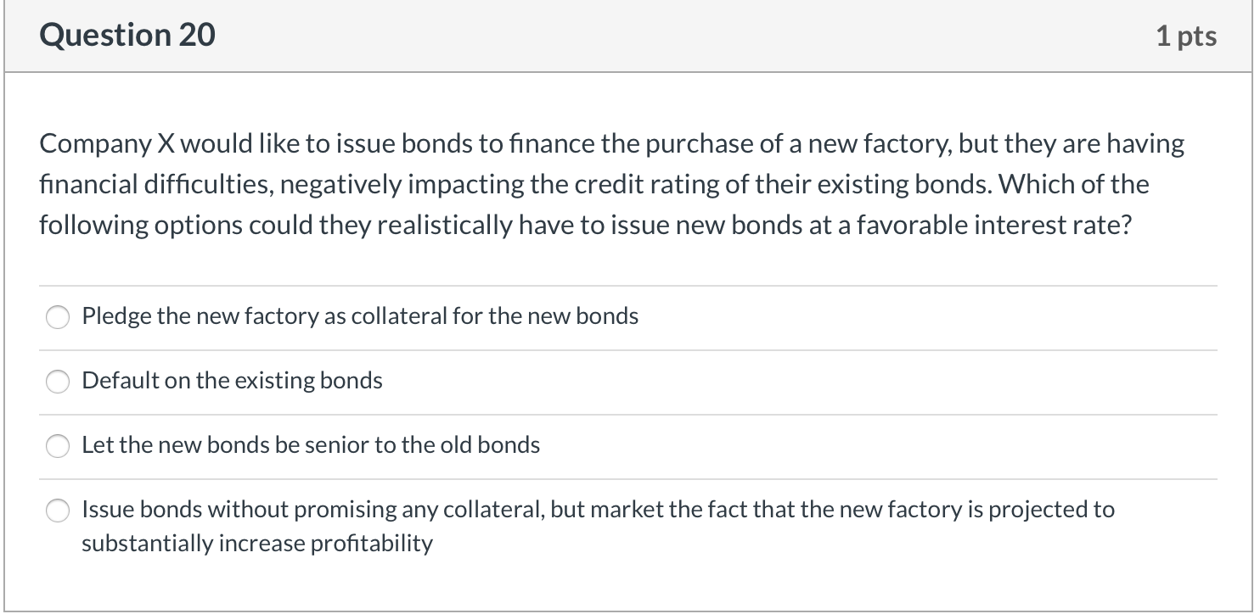Viewport: 1260px width, 614px height.
Task: Select the radio button for issuing bonds without collateral
Action: pyautogui.click(x=58, y=511)
